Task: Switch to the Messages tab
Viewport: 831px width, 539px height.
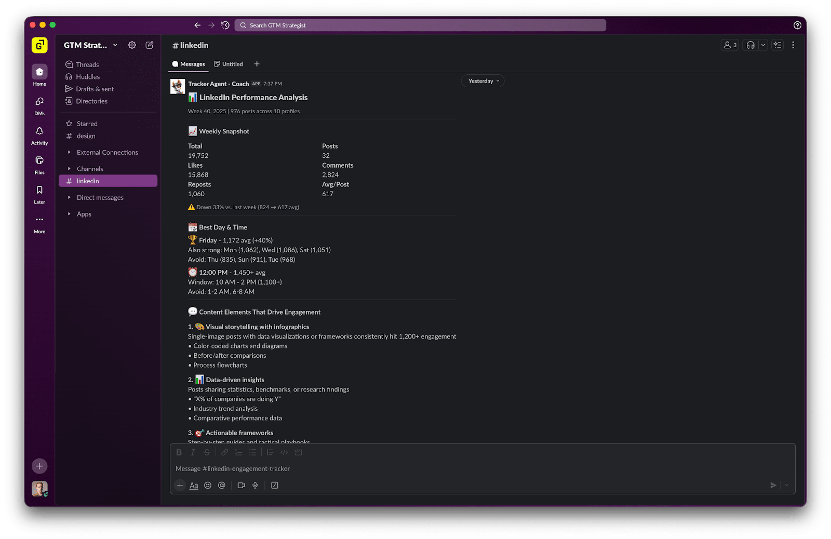Action: pyautogui.click(x=189, y=64)
